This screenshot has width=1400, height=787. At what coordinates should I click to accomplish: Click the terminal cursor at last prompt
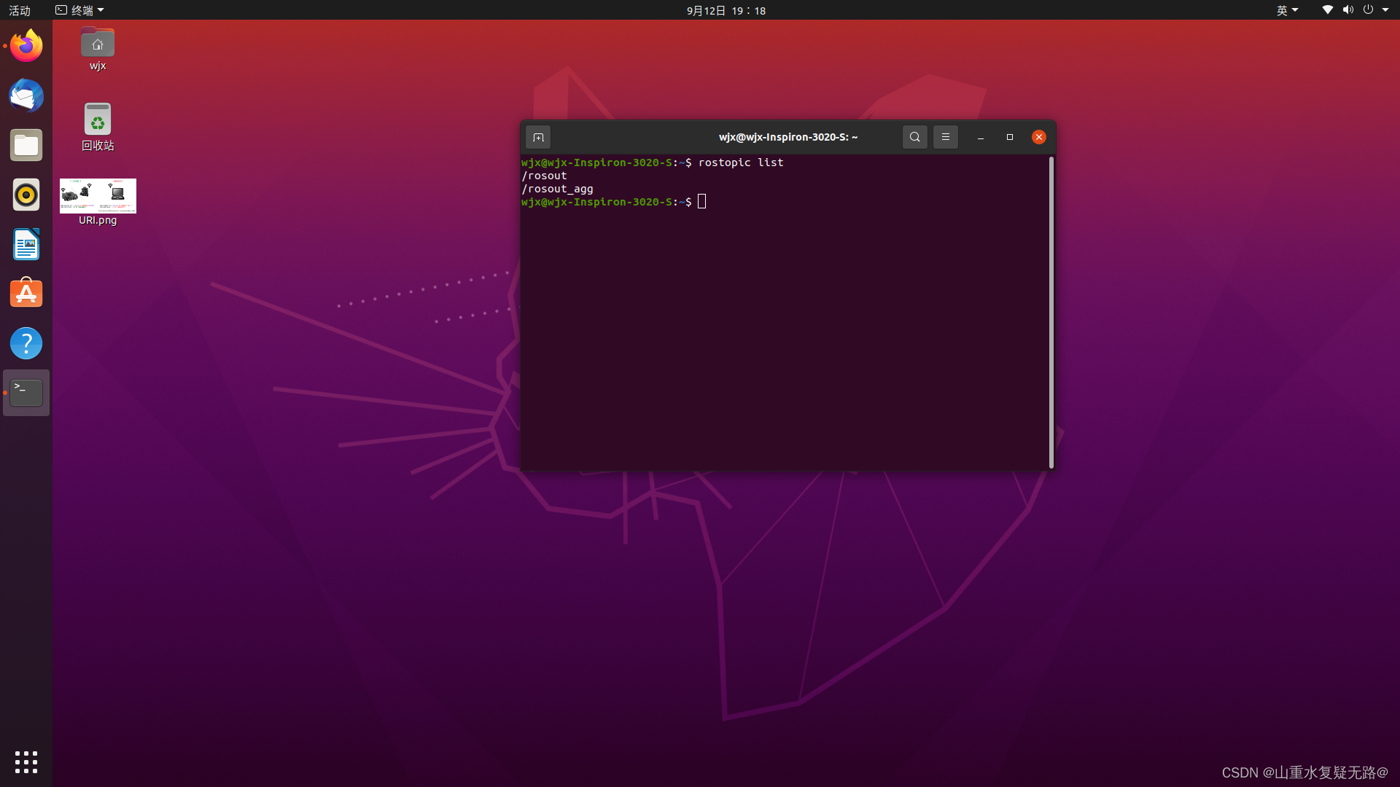(x=702, y=202)
